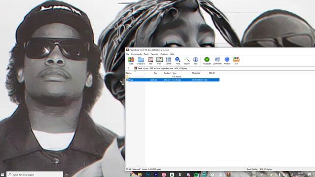
Task: Click the SFX toolbar icon
Action: pyautogui.click(x=236, y=60)
